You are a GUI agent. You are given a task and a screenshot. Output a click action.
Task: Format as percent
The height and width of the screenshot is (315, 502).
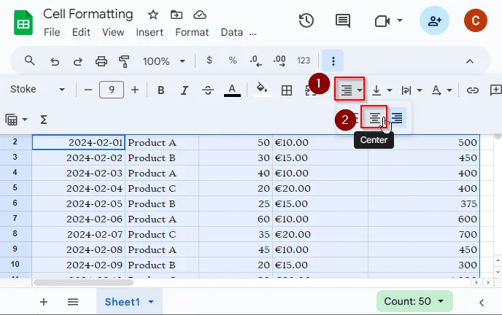coord(233,60)
